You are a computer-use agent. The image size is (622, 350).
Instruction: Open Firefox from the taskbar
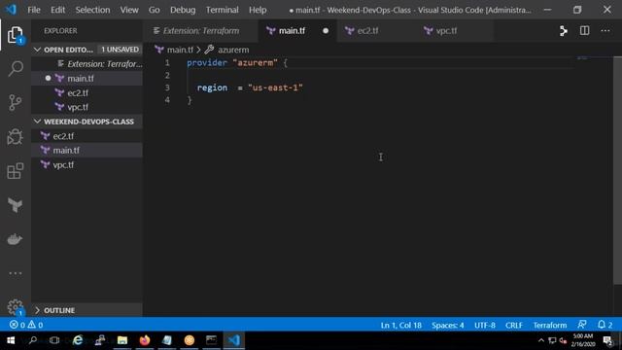pyautogui.click(x=145, y=340)
